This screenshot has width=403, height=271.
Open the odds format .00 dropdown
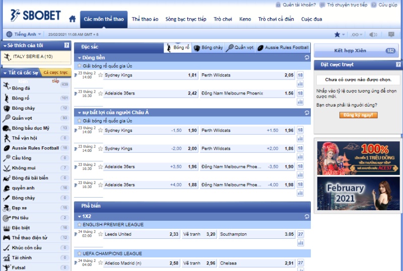click(x=357, y=34)
